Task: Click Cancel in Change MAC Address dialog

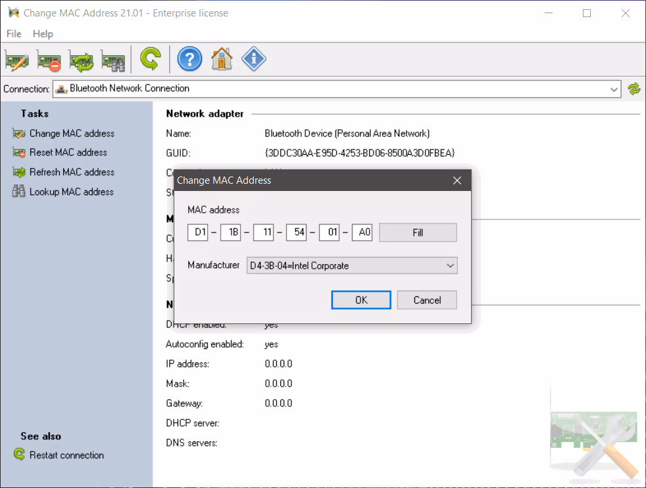Action: (x=427, y=300)
